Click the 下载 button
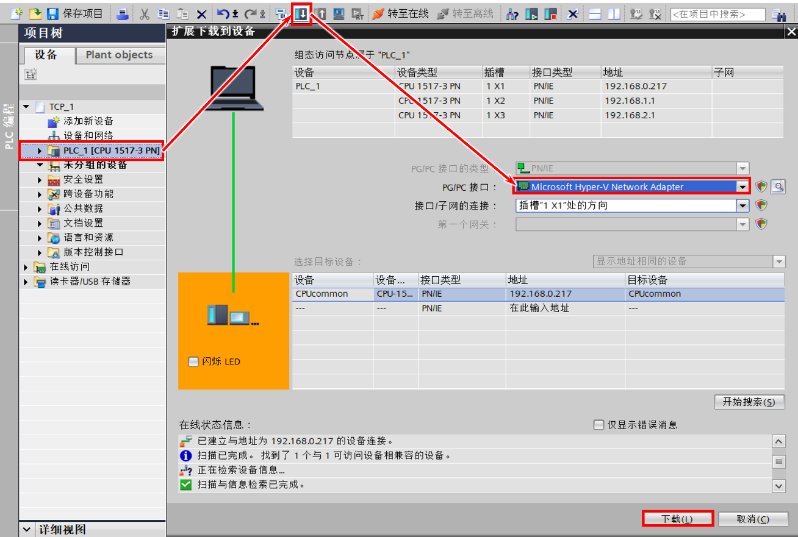Image resolution: width=798 pixels, height=537 pixels. (677, 519)
